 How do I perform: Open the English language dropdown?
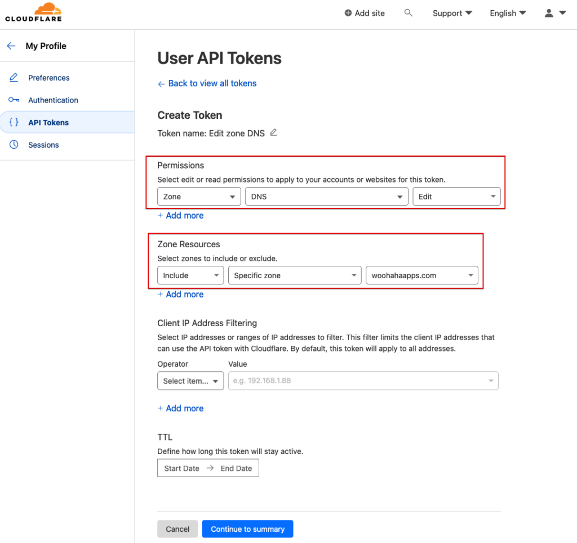click(508, 14)
